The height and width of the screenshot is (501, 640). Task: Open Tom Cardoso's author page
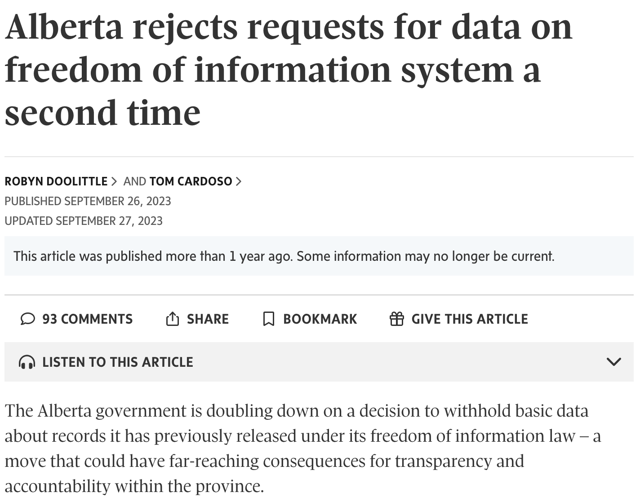[191, 181]
